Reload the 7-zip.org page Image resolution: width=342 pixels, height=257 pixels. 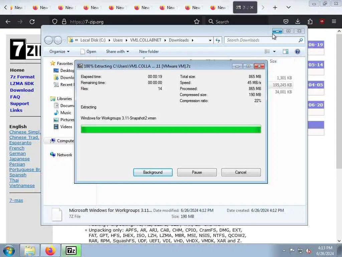32,22
